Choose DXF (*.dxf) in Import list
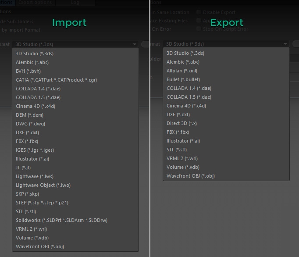The height and width of the screenshot is (257, 299). tap(75, 132)
